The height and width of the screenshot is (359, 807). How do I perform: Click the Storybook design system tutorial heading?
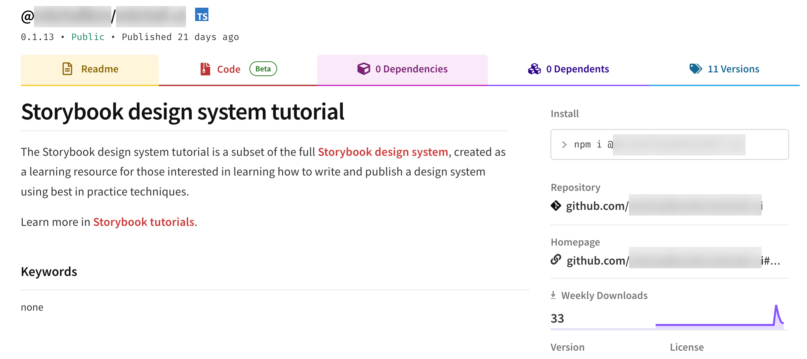tap(182, 111)
